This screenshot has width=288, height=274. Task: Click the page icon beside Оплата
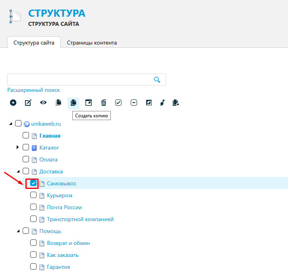point(34,160)
